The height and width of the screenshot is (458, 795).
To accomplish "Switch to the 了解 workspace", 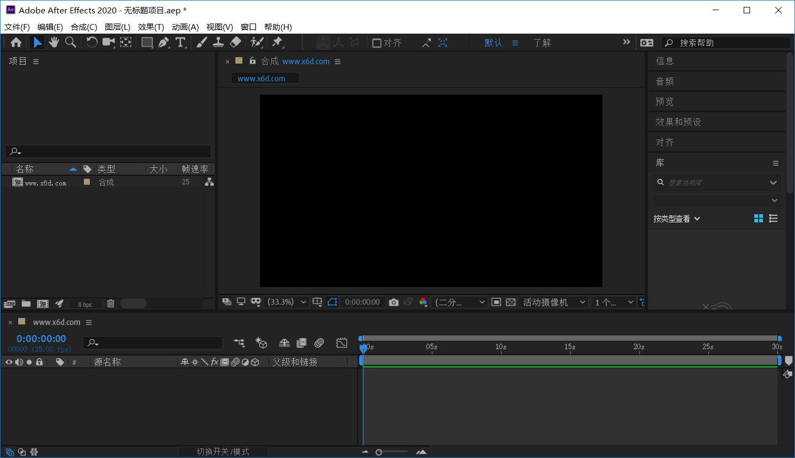I will pos(542,43).
